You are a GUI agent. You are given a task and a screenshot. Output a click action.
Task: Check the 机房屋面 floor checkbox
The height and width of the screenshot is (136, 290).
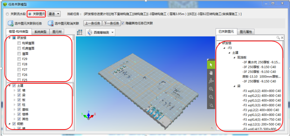pos(19,49)
